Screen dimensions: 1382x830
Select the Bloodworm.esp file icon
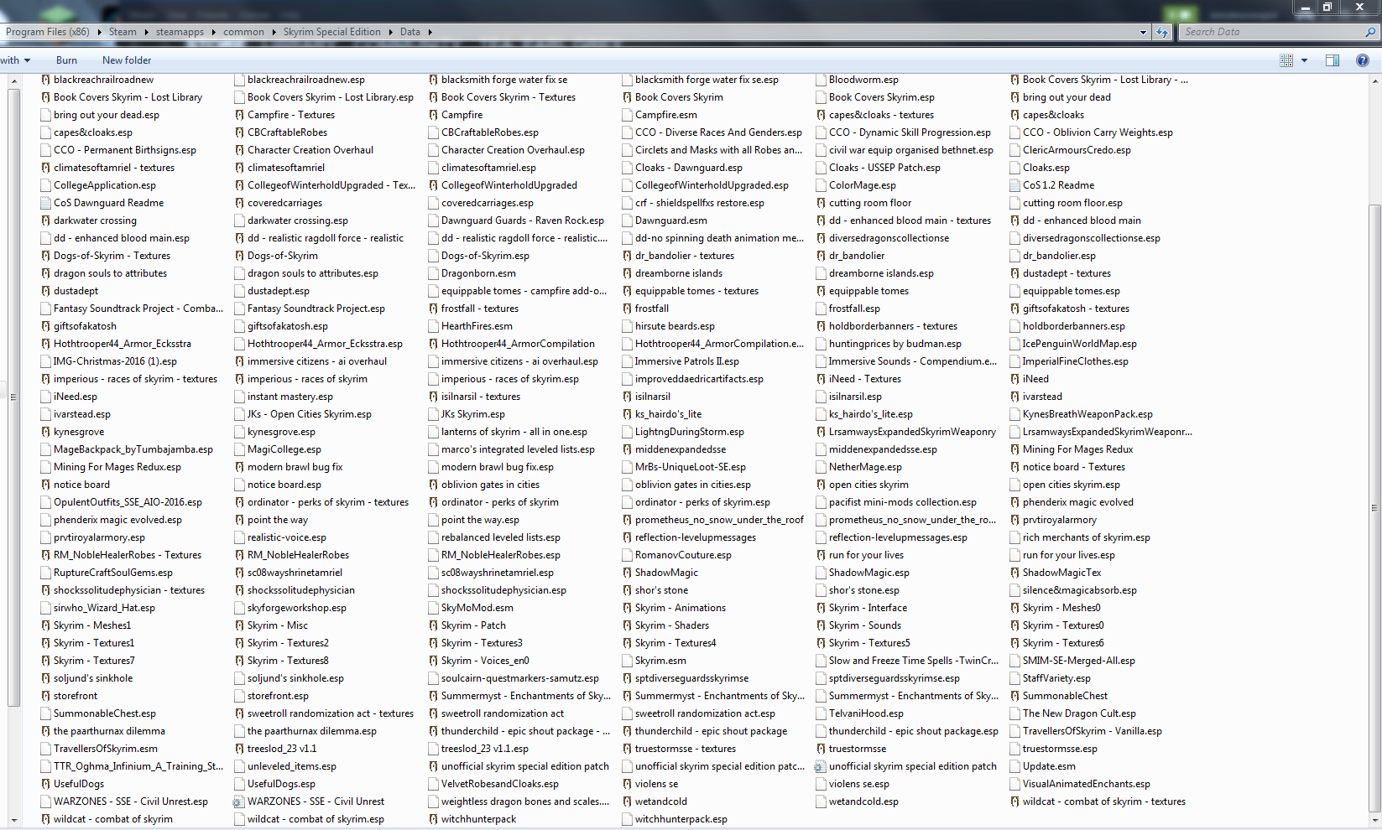point(821,80)
